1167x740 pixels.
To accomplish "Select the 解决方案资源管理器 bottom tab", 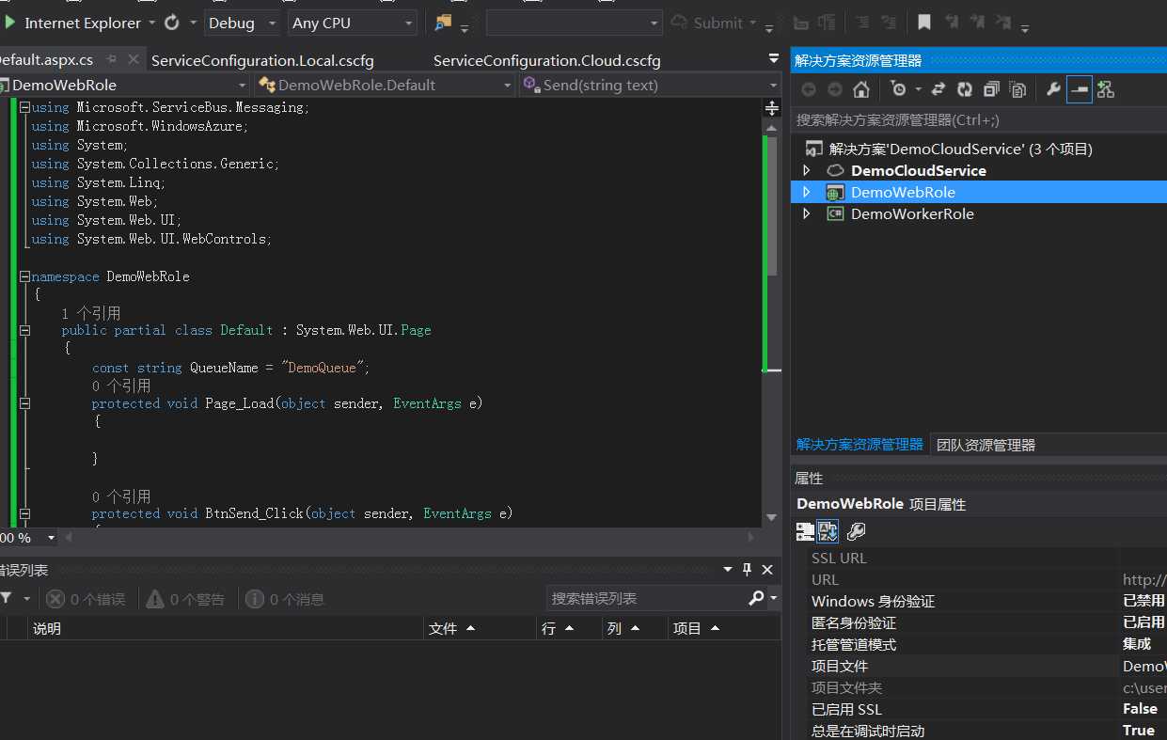I will pos(859,444).
